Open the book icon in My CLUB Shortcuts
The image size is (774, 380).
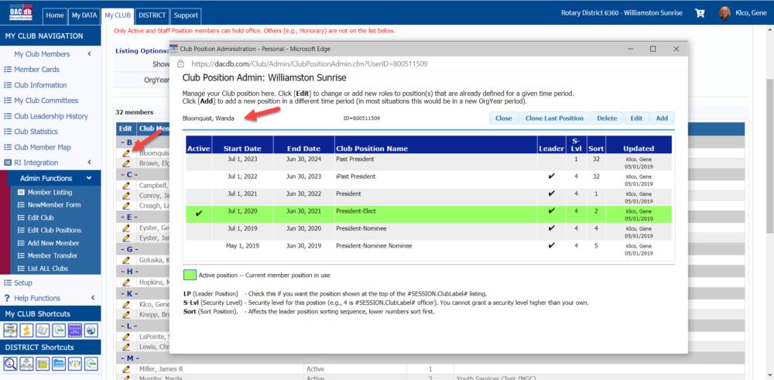(43, 330)
